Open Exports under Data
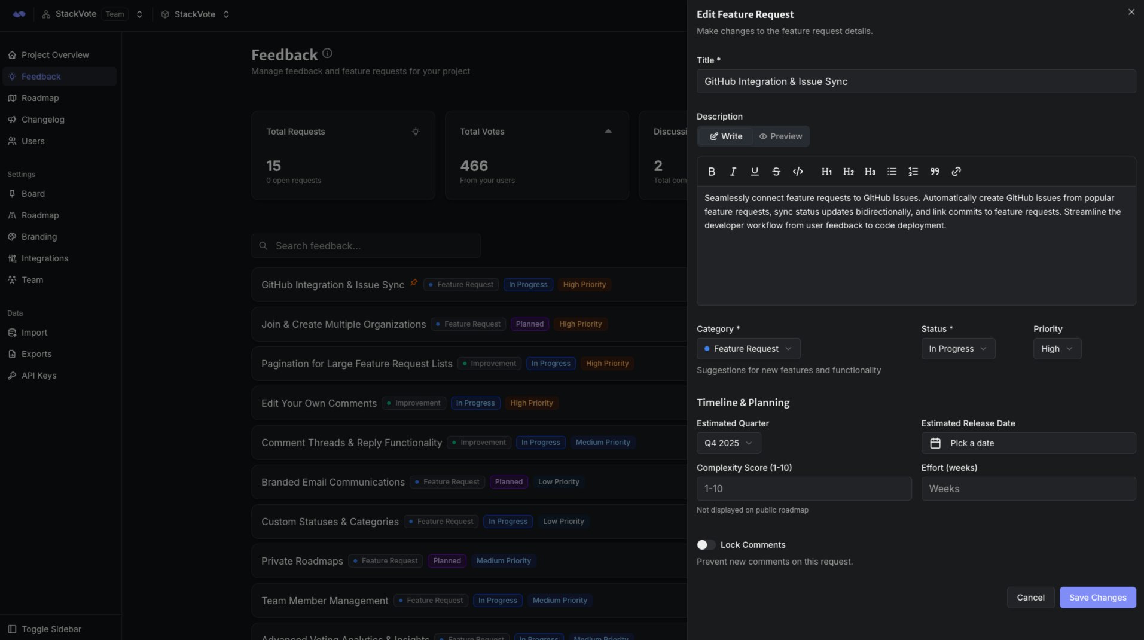 pos(59,354)
